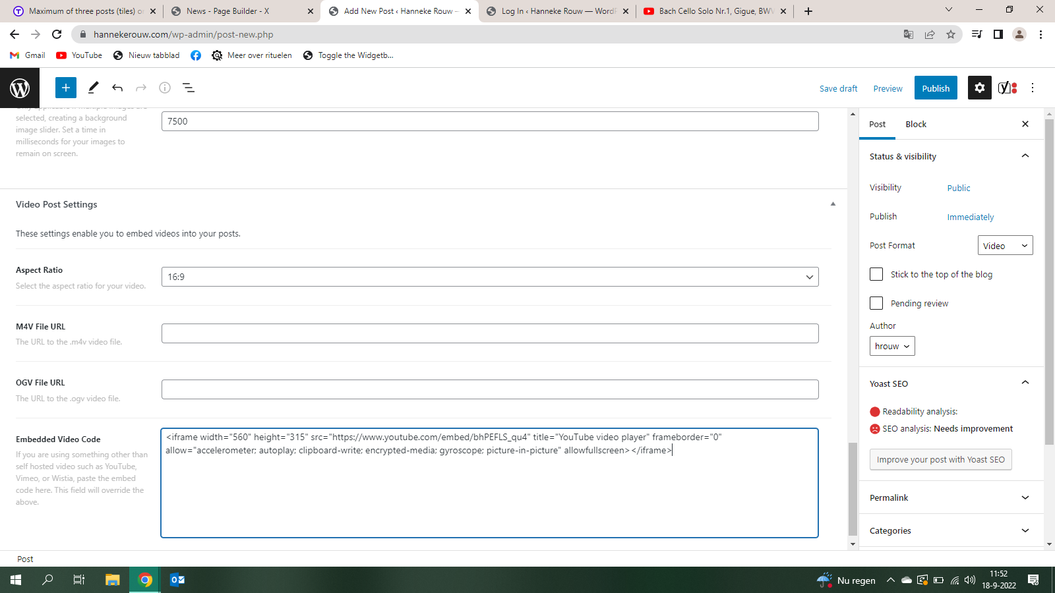This screenshot has width=1055, height=593.
Task: Open the List View outline
Action: 188,88
